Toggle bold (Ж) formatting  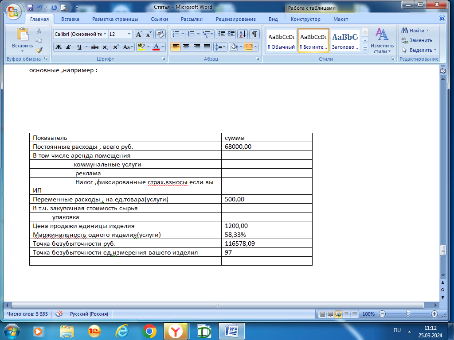pos(58,47)
